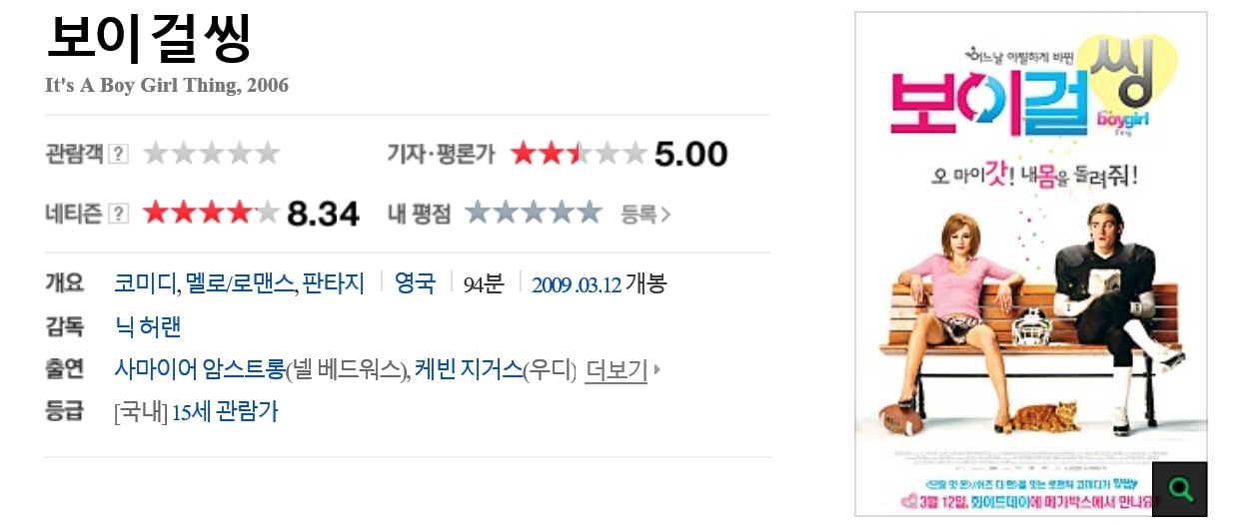Image resolution: width=1238 pixels, height=526 pixels.
Task: Open actor 사마이어 암스트롱's page
Action: coord(200,369)
